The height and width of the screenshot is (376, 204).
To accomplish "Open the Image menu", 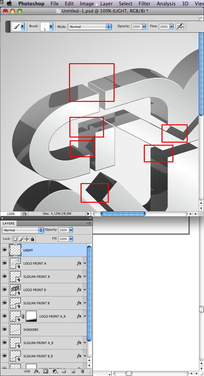I will (87, 4).
